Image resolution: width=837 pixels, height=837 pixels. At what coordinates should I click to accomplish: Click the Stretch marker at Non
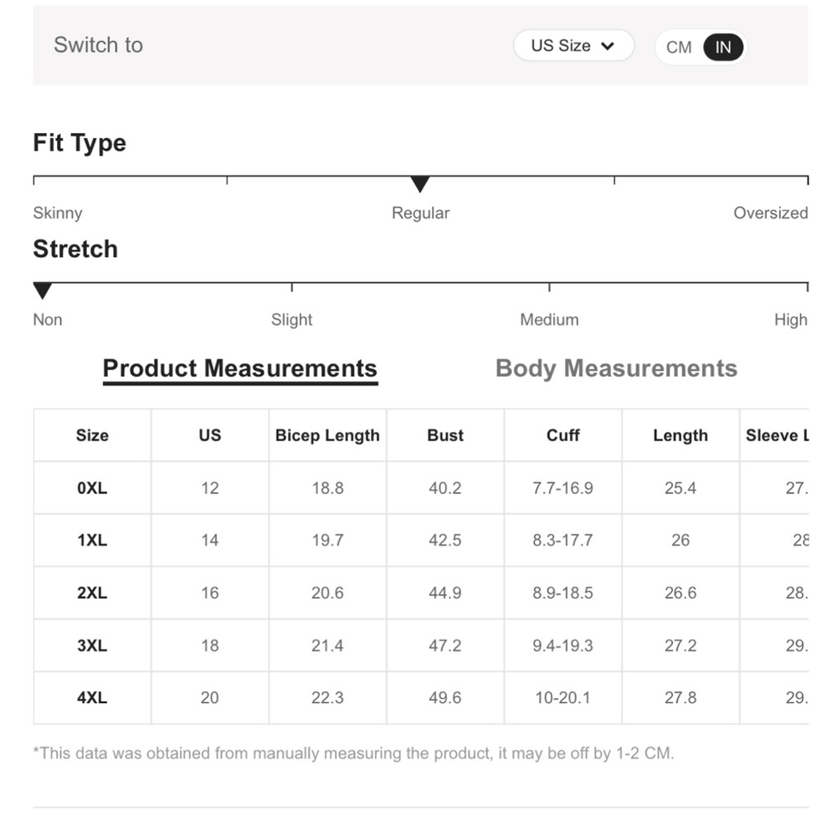point(43,291)
